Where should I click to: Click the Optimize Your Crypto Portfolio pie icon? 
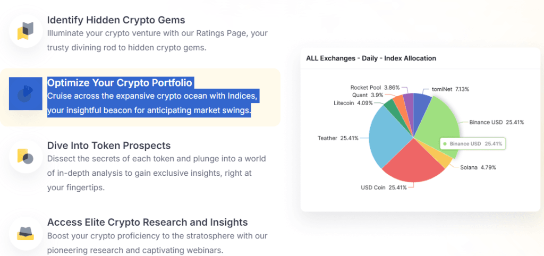pos(25,93)
